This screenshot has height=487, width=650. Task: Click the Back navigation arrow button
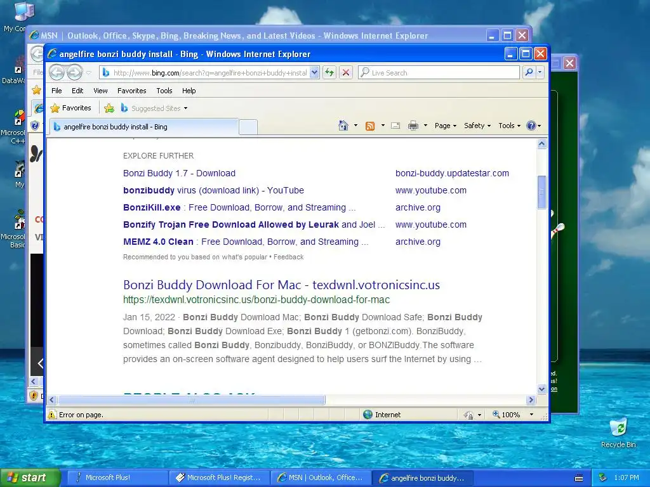56,72
